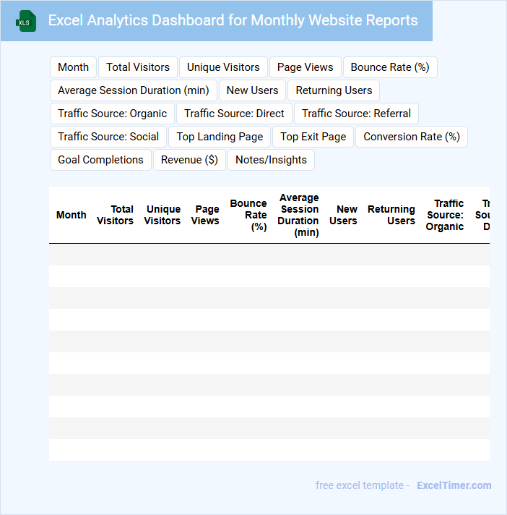
Task: Select the Returning Users tag
Action: coord(334,90)
